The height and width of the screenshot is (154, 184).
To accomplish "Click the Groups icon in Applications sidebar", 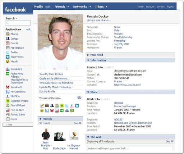I will [x=8, y=38].
